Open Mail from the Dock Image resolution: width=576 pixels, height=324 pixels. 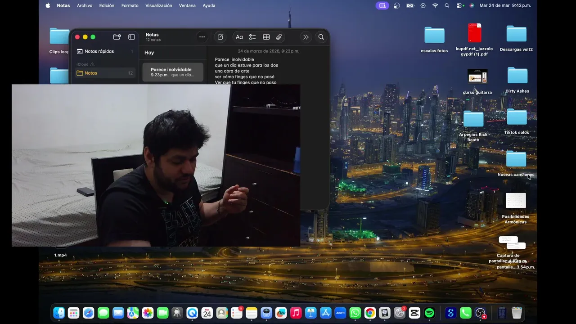(118, 313)
